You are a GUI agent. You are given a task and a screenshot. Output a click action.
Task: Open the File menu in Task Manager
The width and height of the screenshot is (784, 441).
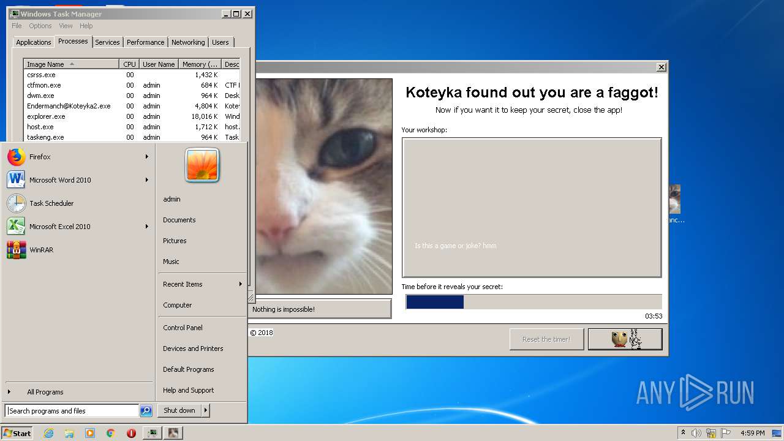point(17,26)
